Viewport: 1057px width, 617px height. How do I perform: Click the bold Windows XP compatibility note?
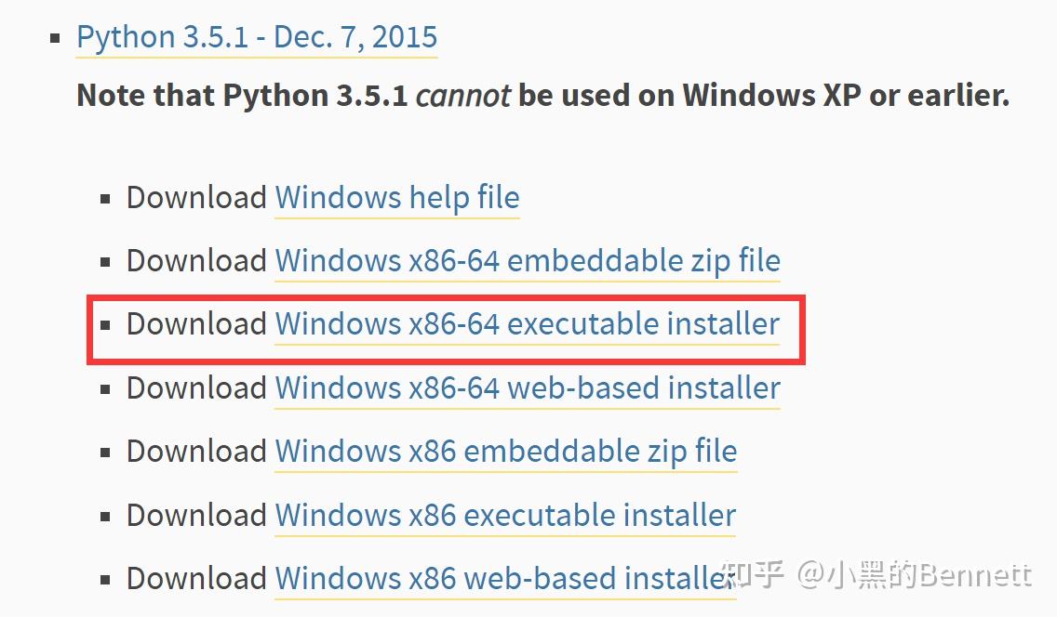542,96
